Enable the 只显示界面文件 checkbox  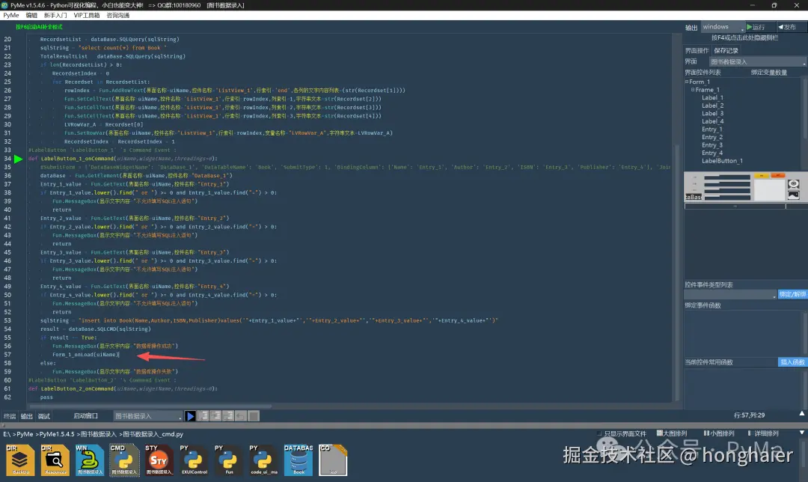tap(601, 433)
